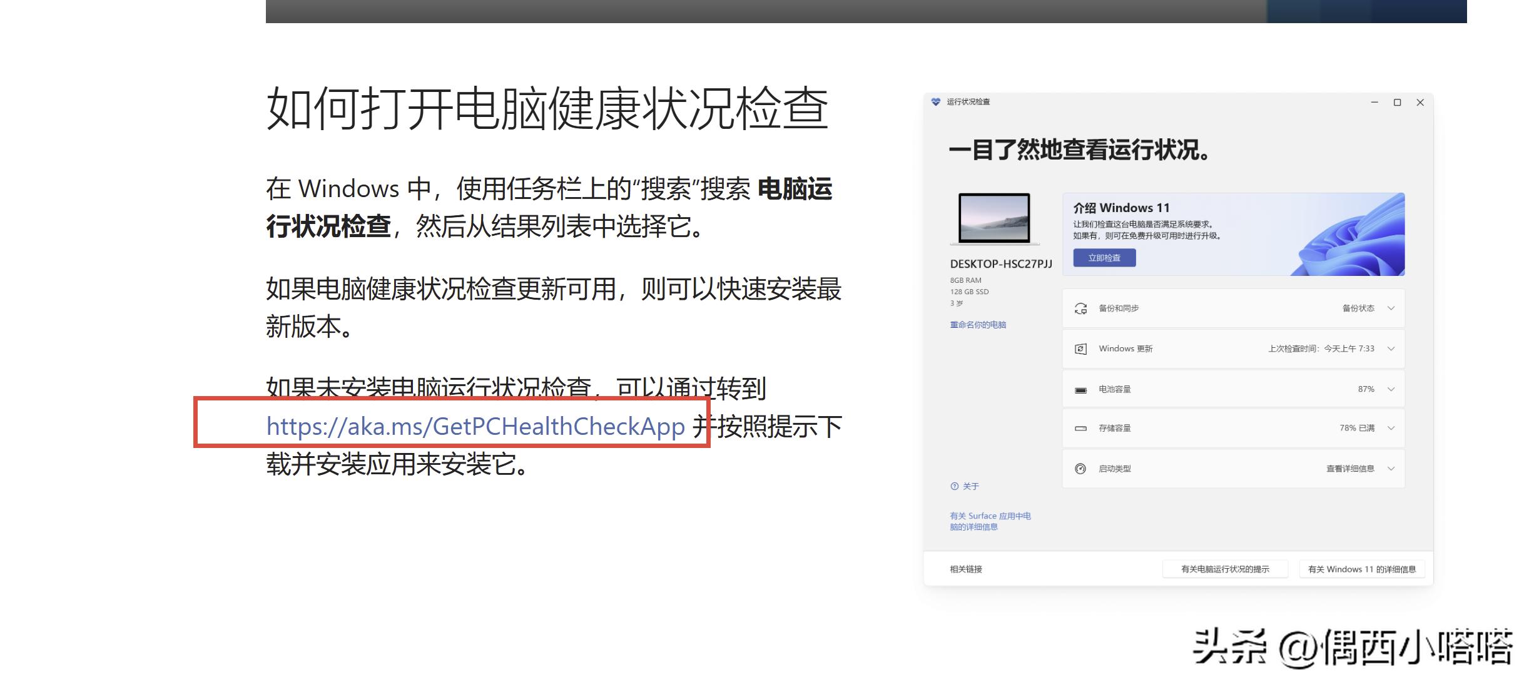Close the 运行状况检查 window
This screenshot has width=1534, height=687.
(x=1420, y=102)
